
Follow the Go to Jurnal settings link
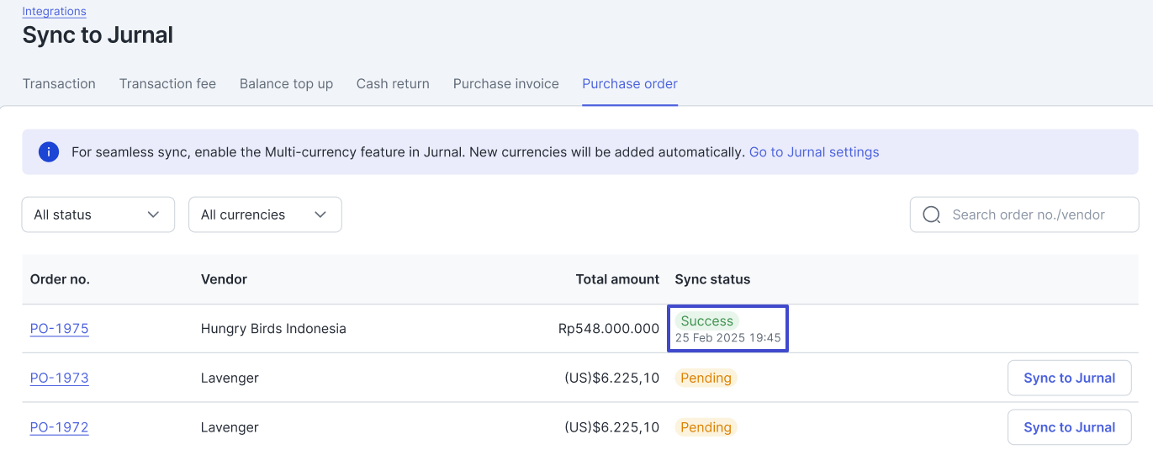(814, 152)
